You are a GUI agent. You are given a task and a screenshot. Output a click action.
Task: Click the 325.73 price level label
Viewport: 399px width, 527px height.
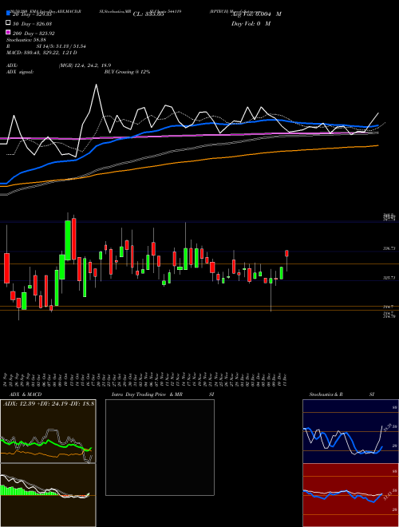pyautogui.click(x=389, y=278)
